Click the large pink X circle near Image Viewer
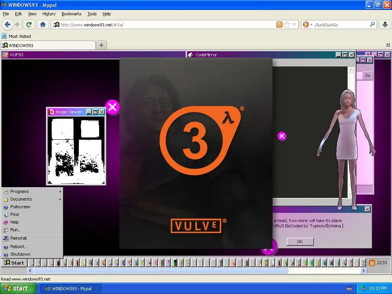This screenshot has width=392, height=294. pyautogui.click(x=112, y=107)
